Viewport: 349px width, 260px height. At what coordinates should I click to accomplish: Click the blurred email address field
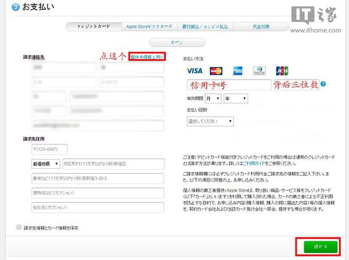[98, 125]
